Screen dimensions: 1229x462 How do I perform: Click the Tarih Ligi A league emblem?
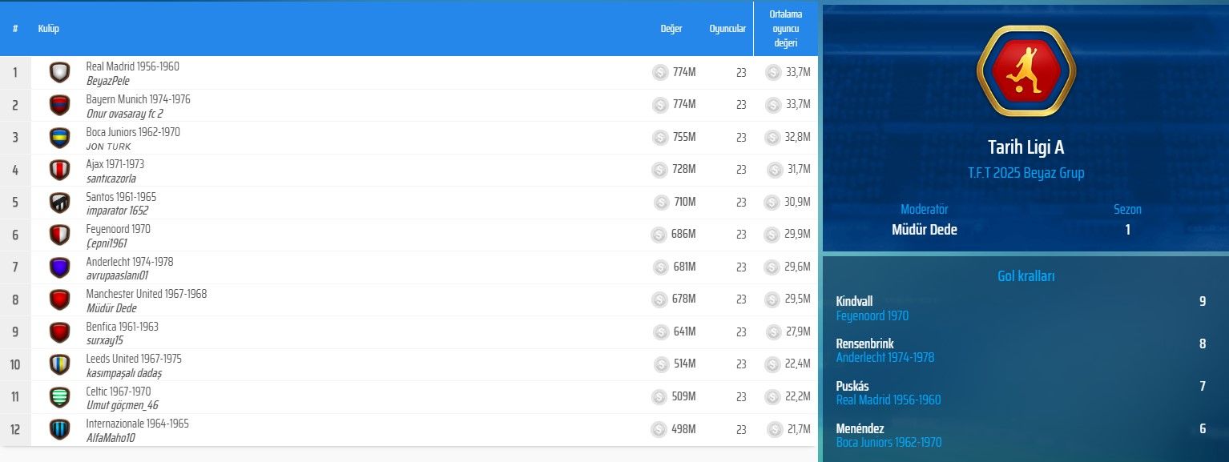(1026, 71)
